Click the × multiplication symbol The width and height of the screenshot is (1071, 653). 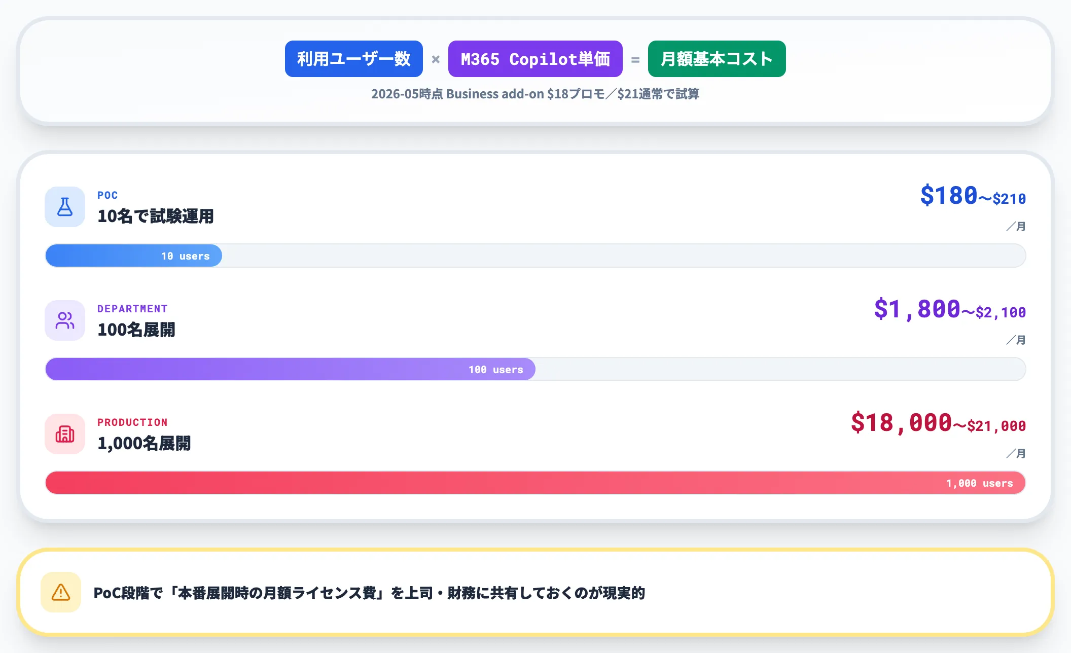pos(436,59)
